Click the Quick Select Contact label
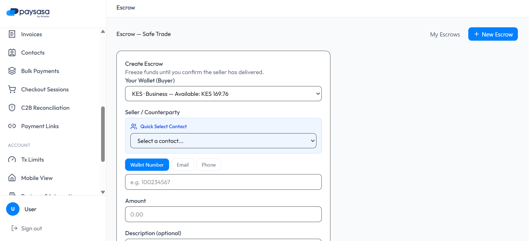 coord(164,126)
